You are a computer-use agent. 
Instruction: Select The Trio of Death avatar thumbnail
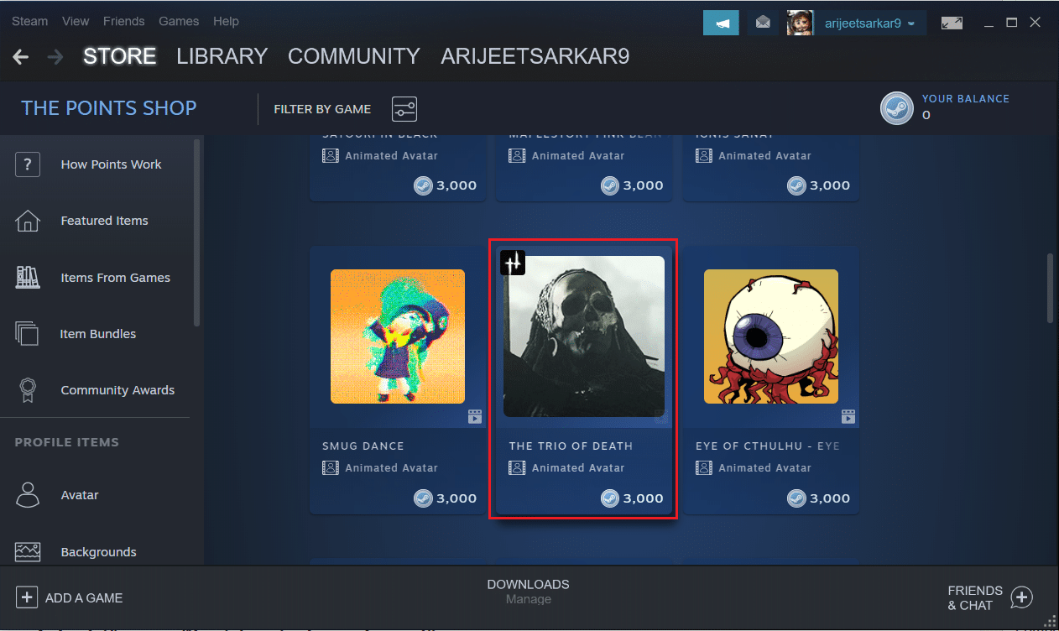pos(584,336)
